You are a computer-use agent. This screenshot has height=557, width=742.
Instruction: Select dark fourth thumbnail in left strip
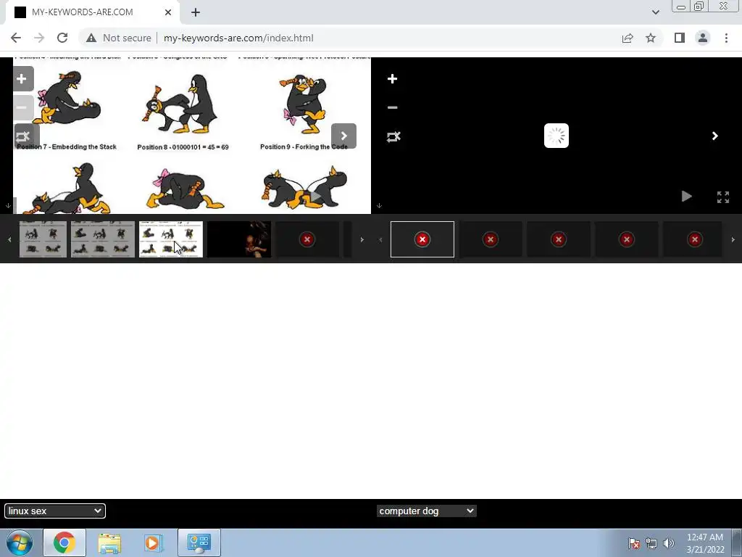click(239, 239)
